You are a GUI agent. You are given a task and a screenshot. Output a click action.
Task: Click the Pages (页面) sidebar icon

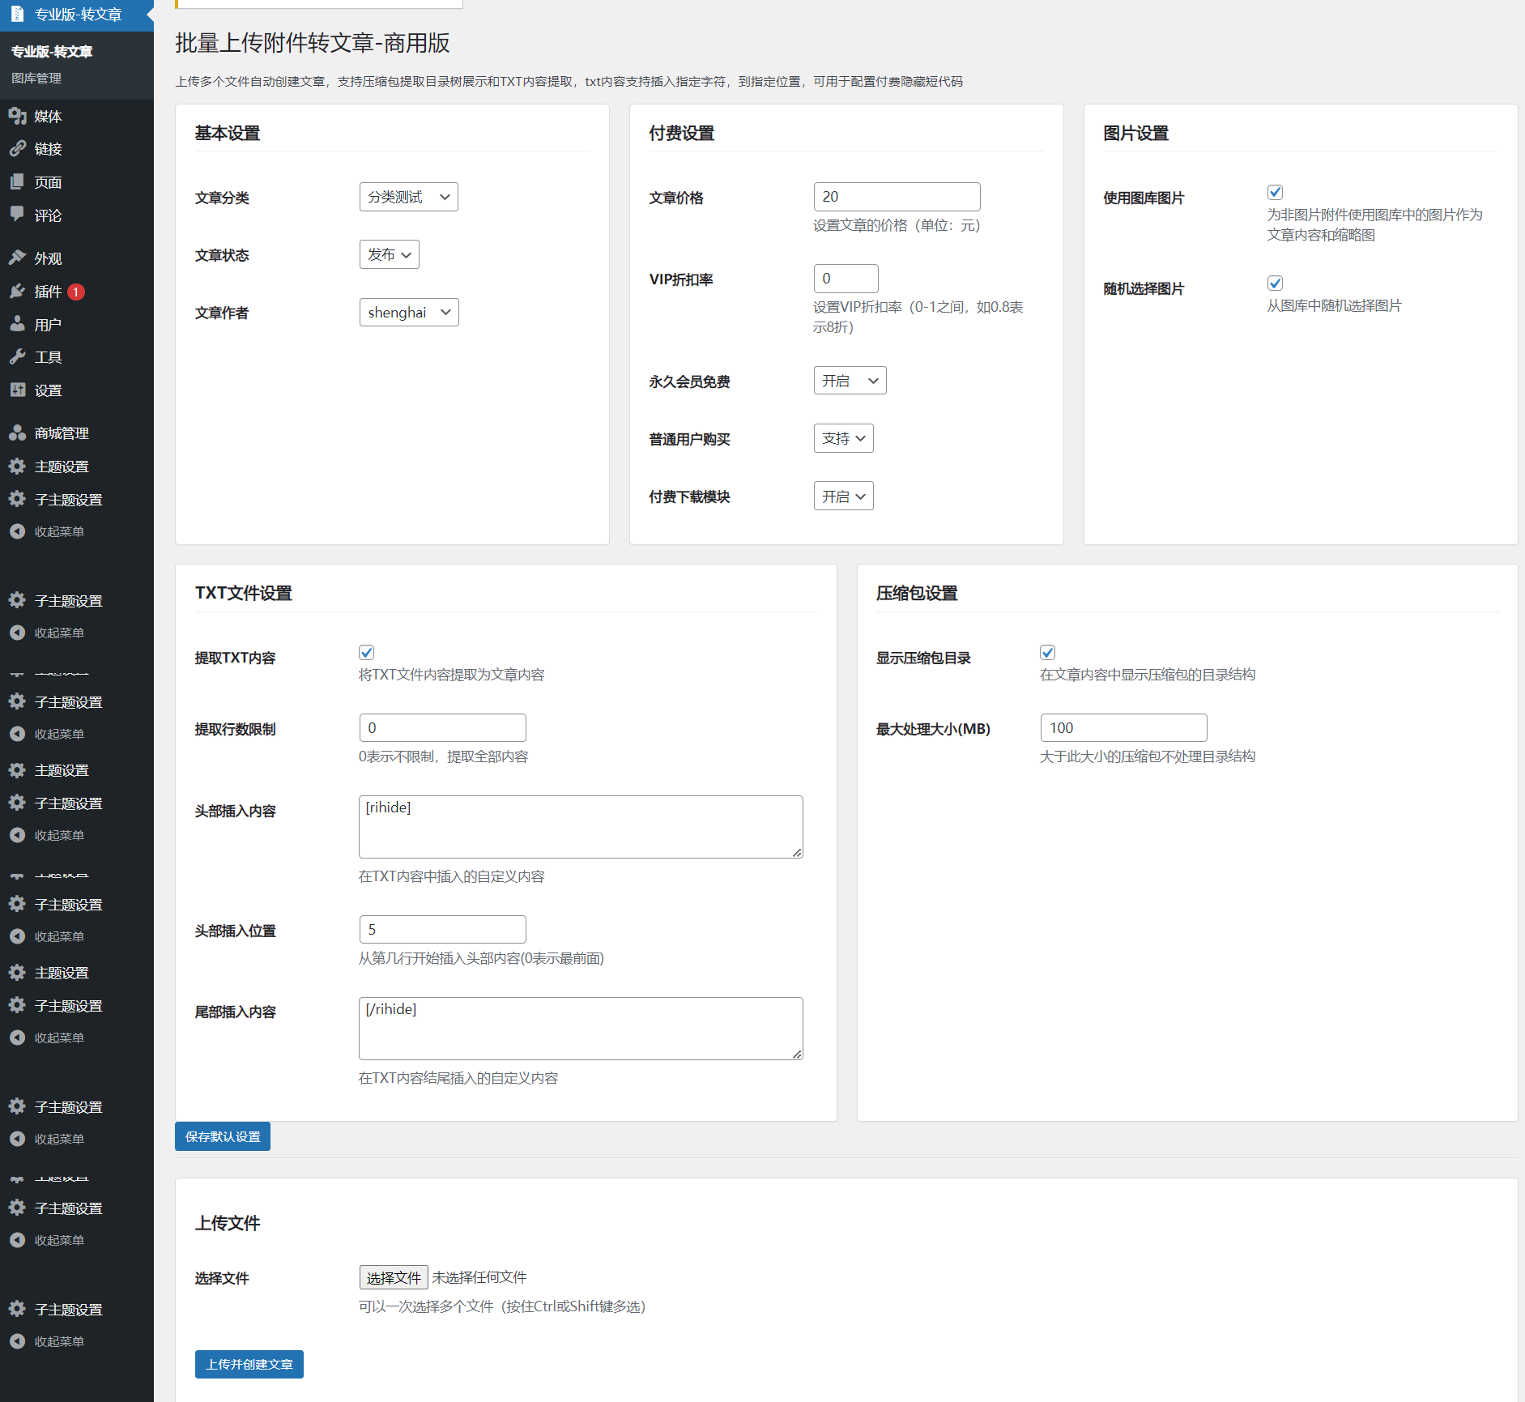pos(17,182)
